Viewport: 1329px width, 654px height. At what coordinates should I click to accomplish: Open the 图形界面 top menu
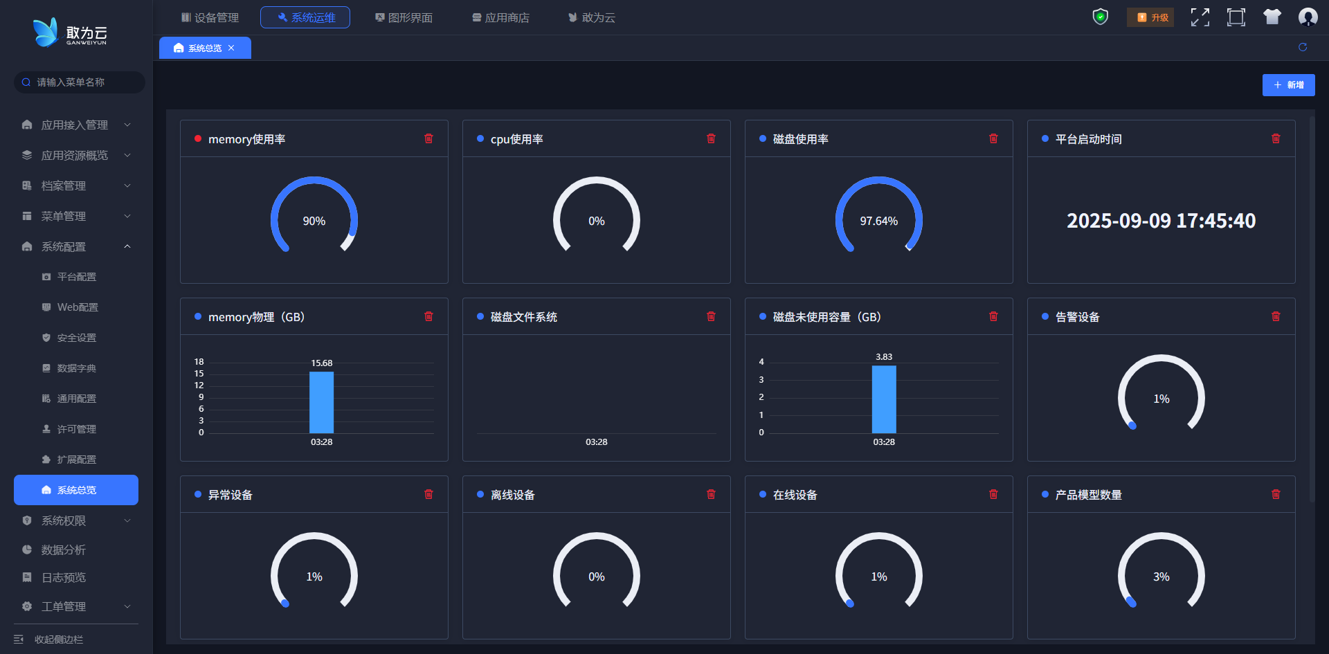tap(404, 17)
